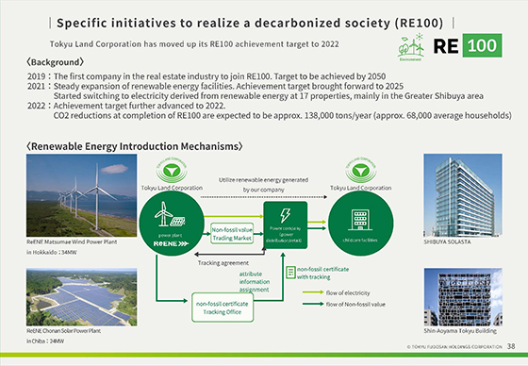Screen dimensions: 528x366
Task: Click the Renewable Energy Introduction Mechanisms heading
Action: point(134,146)
